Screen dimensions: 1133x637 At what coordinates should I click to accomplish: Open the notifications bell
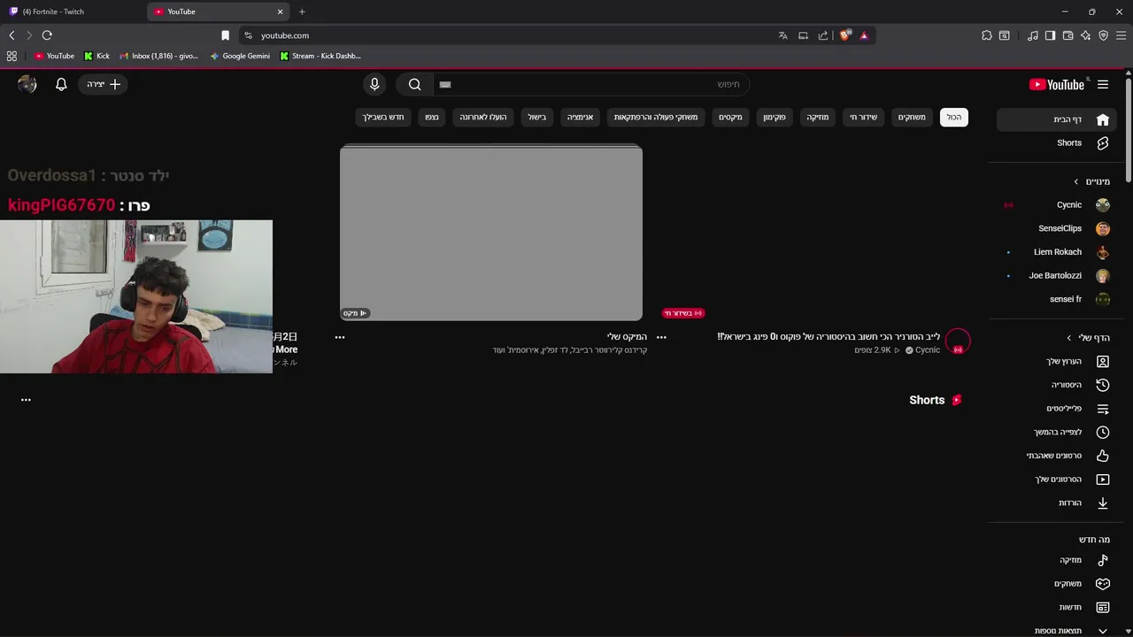61,84
